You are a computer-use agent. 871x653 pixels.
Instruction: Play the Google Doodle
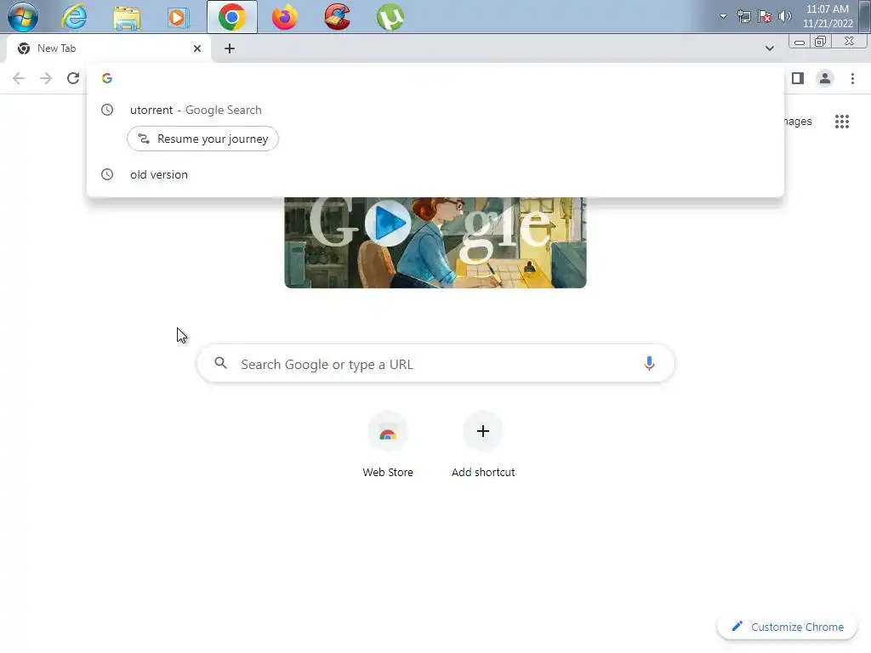click(x=388, y=223)
